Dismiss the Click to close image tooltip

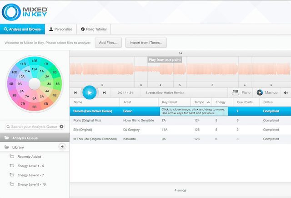tap(194, 111)
